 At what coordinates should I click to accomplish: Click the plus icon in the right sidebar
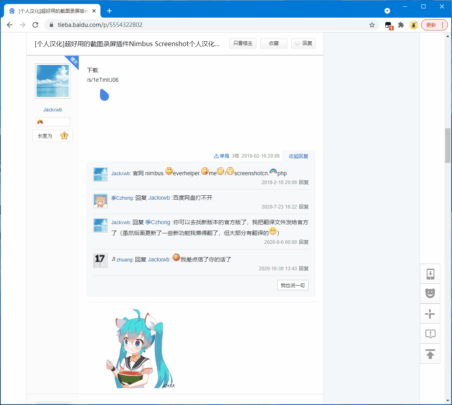[430, 314]
